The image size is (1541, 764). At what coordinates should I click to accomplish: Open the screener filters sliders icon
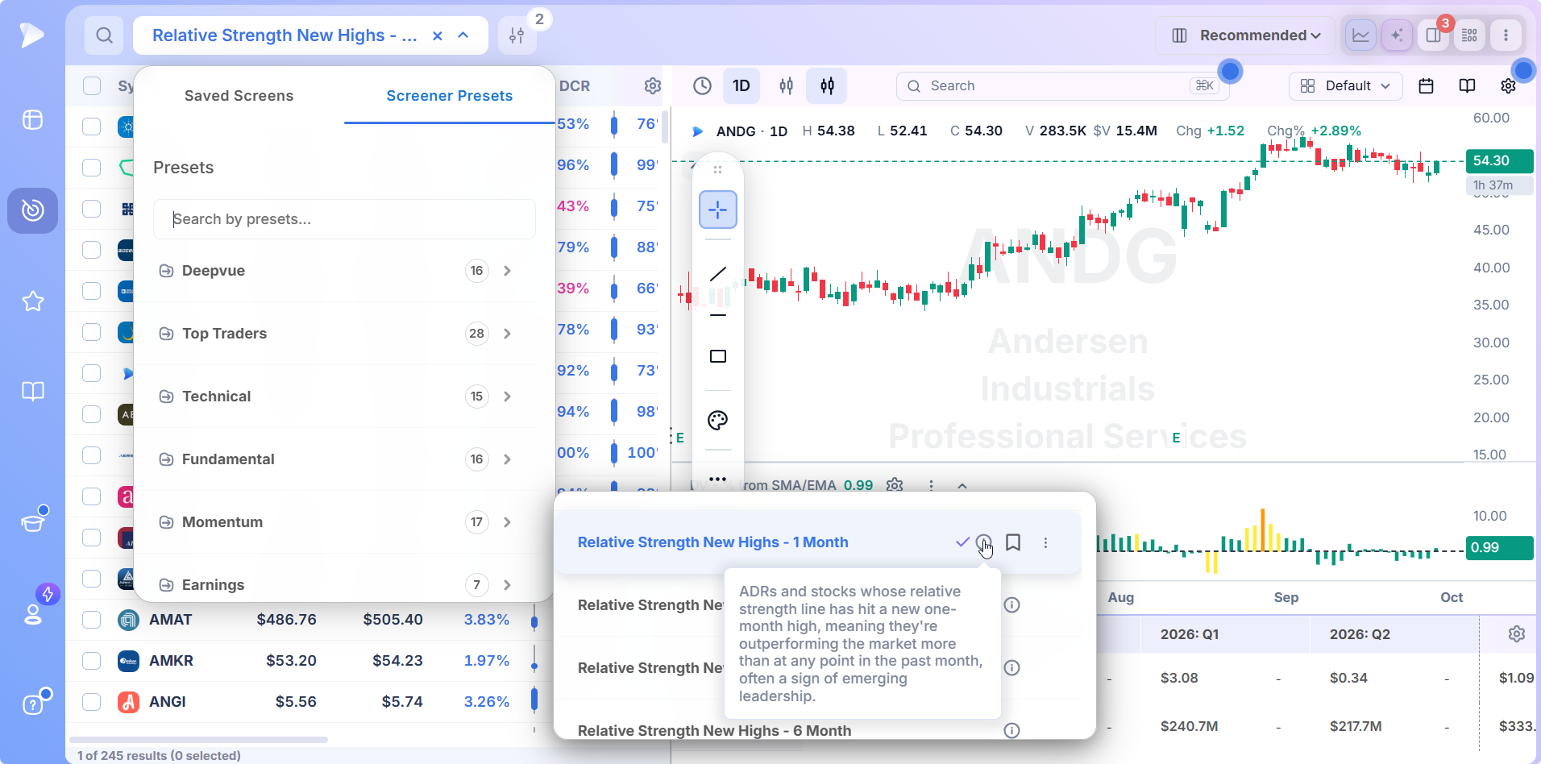517,35
